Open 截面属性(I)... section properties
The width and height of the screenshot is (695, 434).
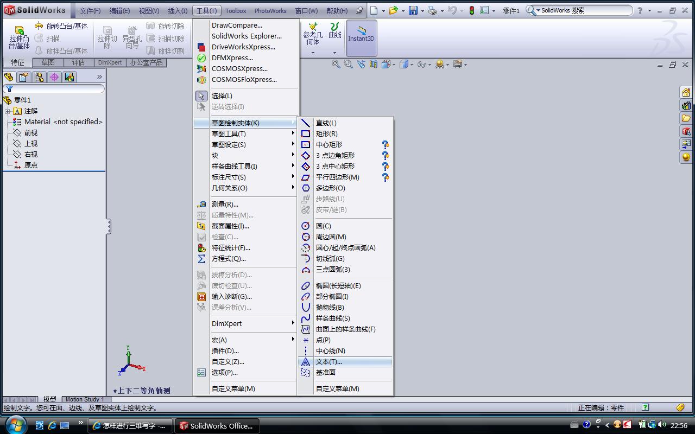point(245,226)
